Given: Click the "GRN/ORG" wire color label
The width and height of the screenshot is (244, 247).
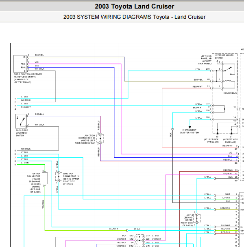Looking at the screenshot, I should (225, 208).
